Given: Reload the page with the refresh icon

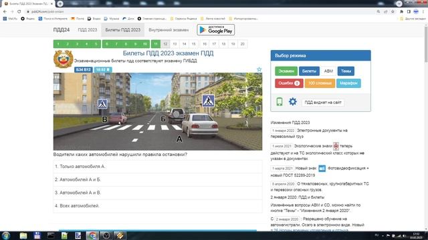Looking at the screenshot, I should pos(19,12).
